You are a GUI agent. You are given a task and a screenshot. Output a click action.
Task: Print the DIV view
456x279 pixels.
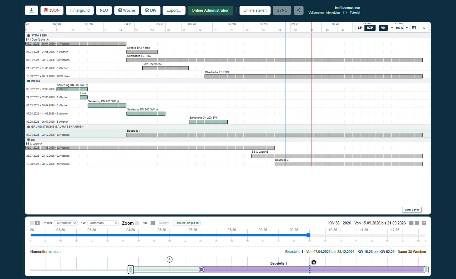click(x=151, y=10)
